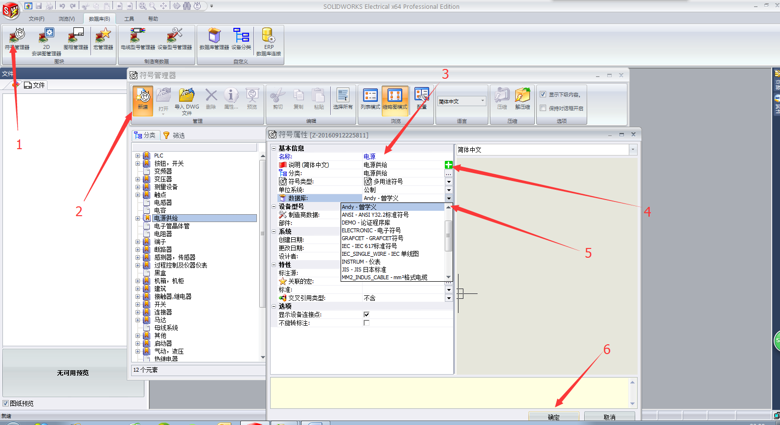
Task: Toggle the 显示下级内容 checkbox
Action: [x=543, y=94]
